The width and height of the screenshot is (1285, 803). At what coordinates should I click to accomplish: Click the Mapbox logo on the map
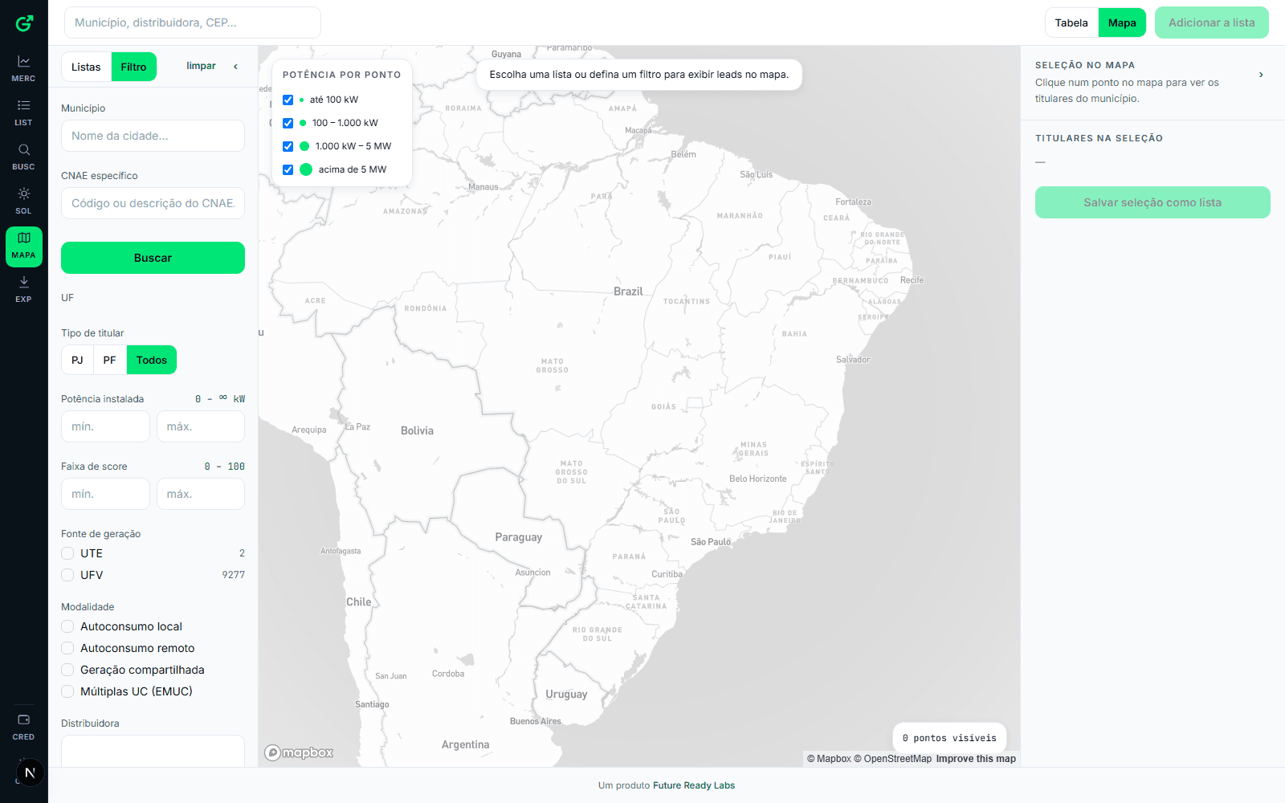pyautogui.click(x=299, y=752)
